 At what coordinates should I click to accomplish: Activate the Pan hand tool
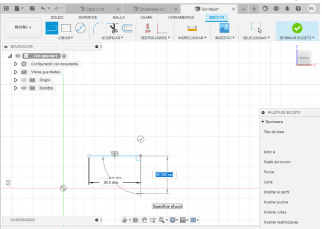tap(144, 220)
